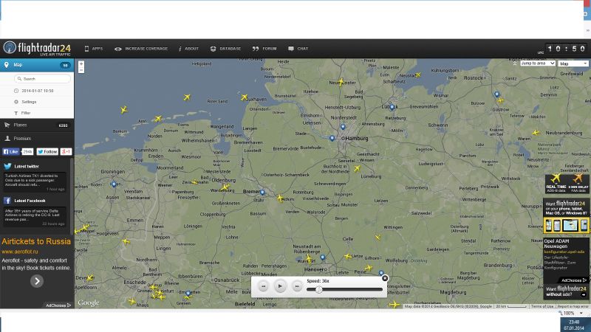Click the 5 min delay FAA legend plane

[578, 178]
